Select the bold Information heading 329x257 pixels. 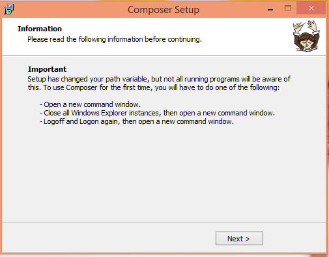pyautogui.click(x=40, y=29)
